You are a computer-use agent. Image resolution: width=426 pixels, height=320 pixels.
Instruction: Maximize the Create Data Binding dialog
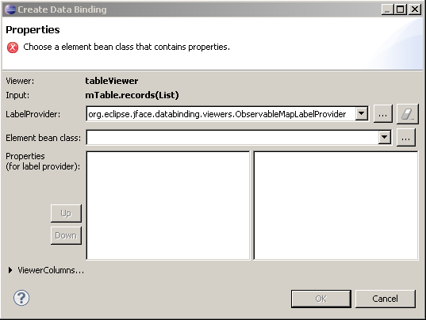click(x=400, y=10)
